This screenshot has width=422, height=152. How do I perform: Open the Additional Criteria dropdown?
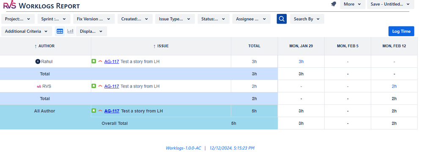coord(27,31)
